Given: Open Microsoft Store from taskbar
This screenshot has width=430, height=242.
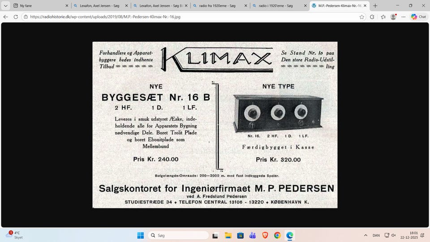Looking at the screenshot, I should click(x=240, y=235).
